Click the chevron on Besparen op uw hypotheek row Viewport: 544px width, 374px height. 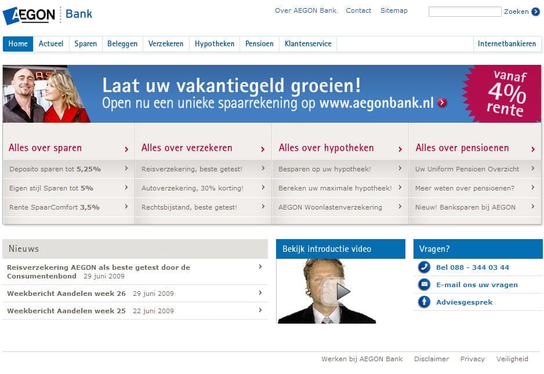[400, 168]
